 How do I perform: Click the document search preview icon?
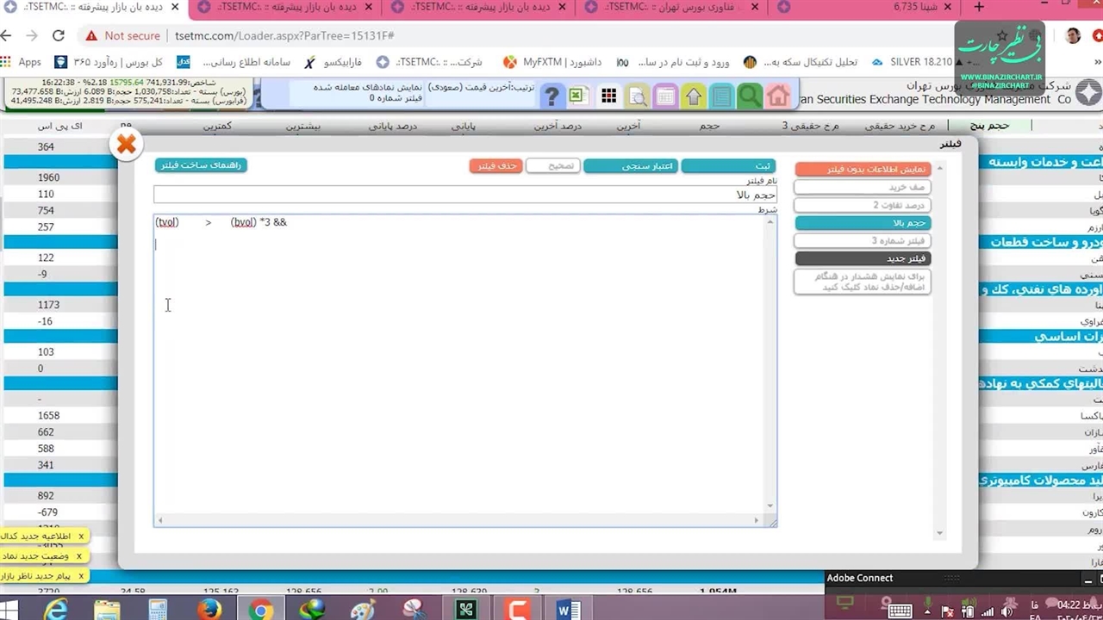pyautogui.click(x=638, y=96)
